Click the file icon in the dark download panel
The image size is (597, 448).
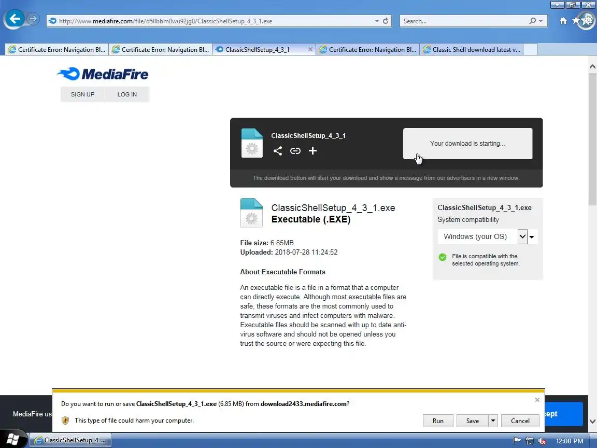252,143
